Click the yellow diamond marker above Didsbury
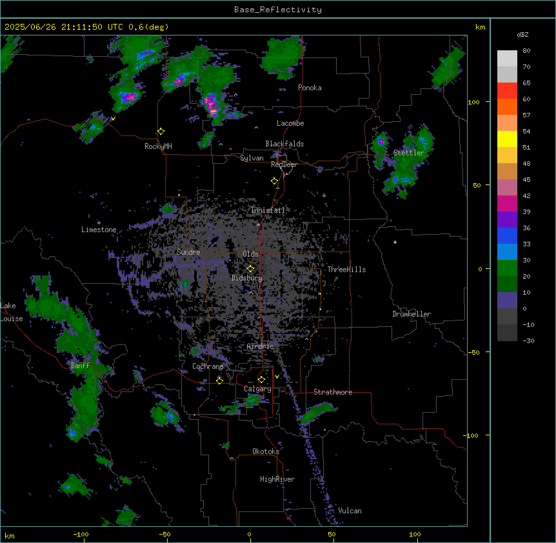The image size is (556, 543). click(x=250, y=268)
